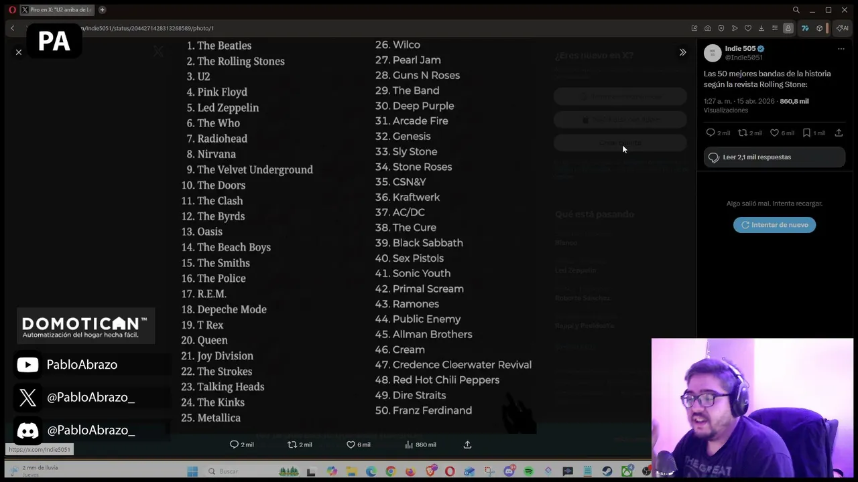The height and width of the screenshot is (482, 858).
Task: Click share icon in right tweet panel
Action: click(839, 133)
